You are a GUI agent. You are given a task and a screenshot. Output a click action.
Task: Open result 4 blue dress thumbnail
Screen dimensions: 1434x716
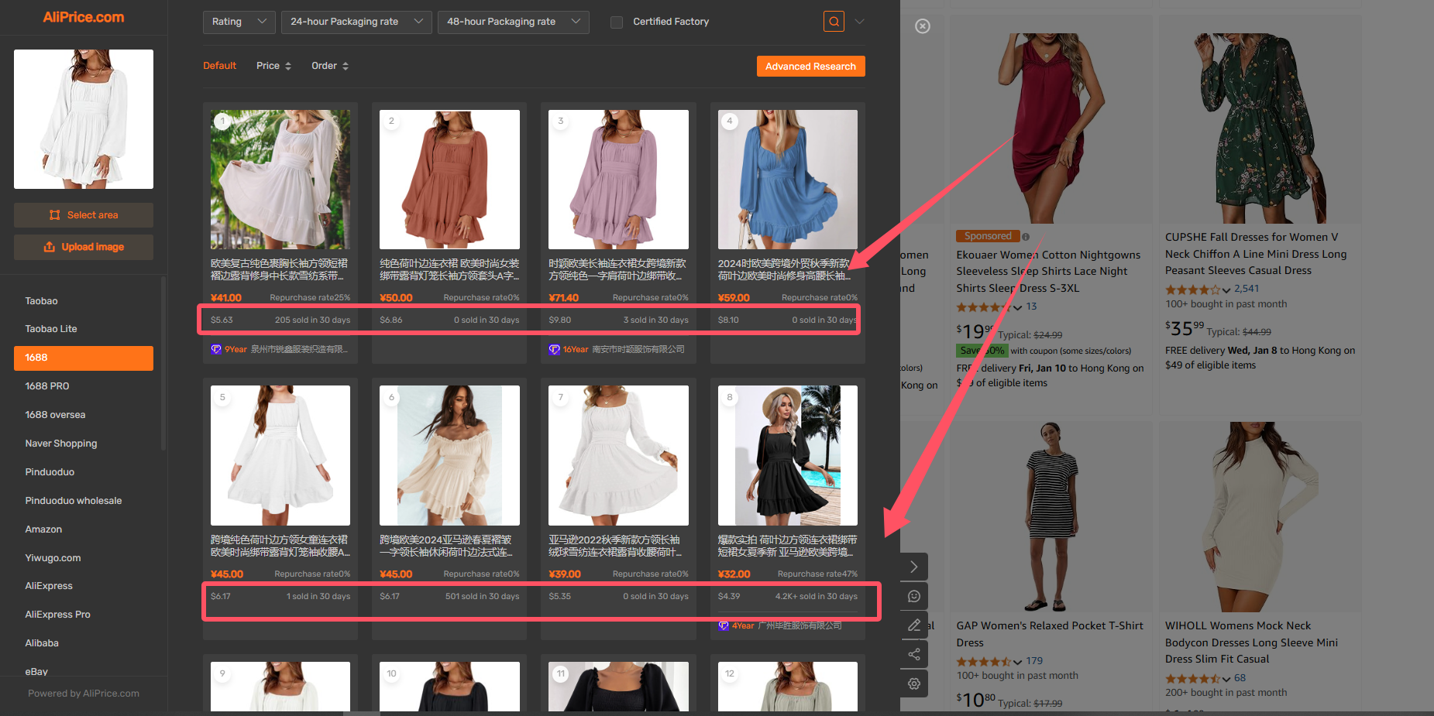coord(788,180)
